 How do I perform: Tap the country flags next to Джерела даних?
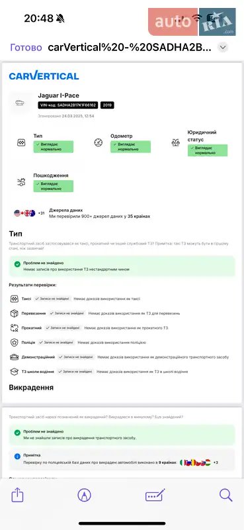(x=24, y=213)
